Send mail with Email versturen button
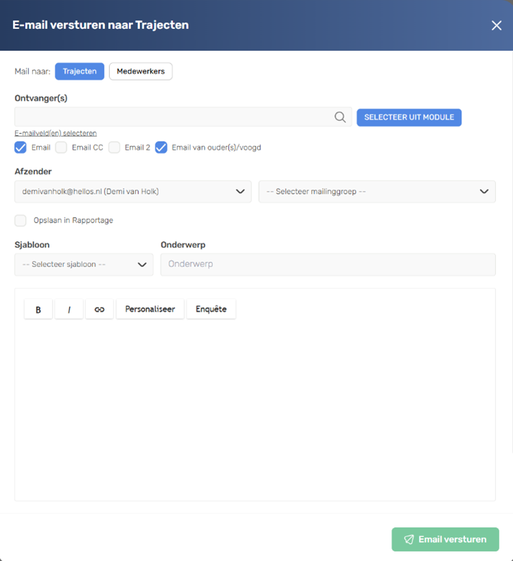Viewport: 513px width, 561px height. 445,539
